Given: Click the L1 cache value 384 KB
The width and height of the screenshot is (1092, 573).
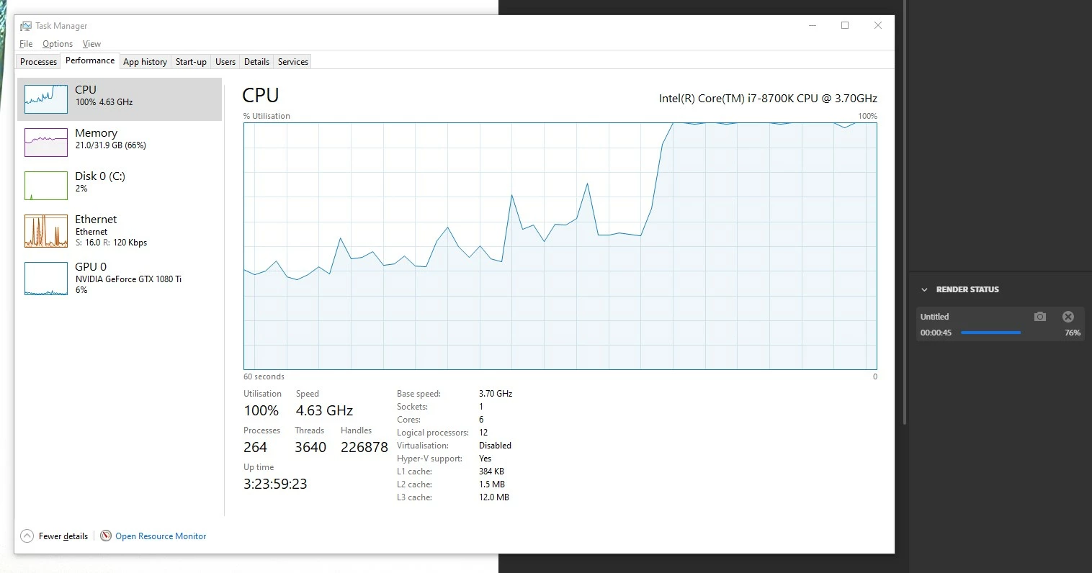Looking at the screenshot, I should pyautogui.click(x=491, y=472).
